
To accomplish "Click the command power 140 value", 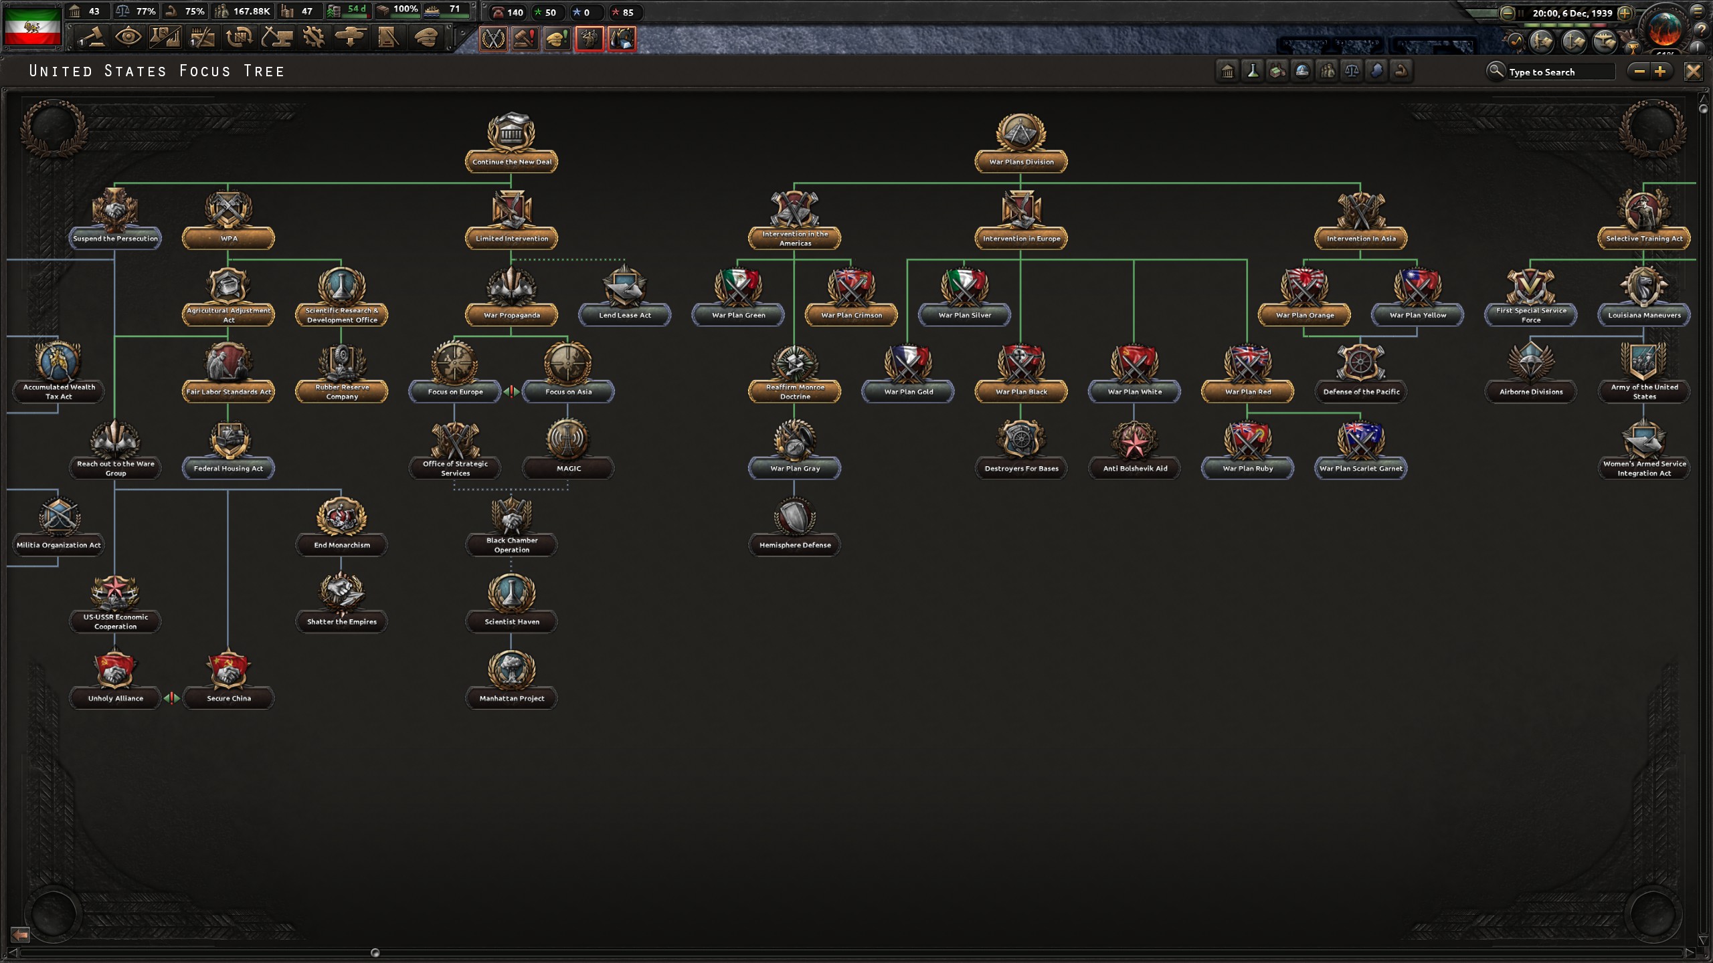I will (x=515, y=13).
